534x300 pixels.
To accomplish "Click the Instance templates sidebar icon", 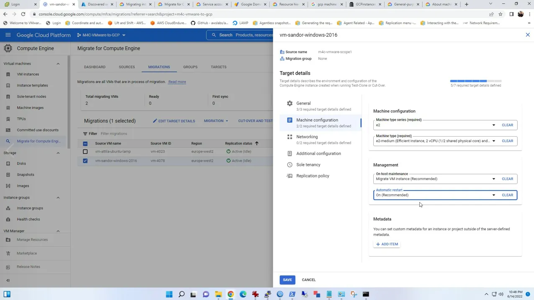I will click(8, 85).
